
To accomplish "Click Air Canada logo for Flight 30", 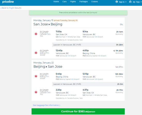I will tap(36, 76).
